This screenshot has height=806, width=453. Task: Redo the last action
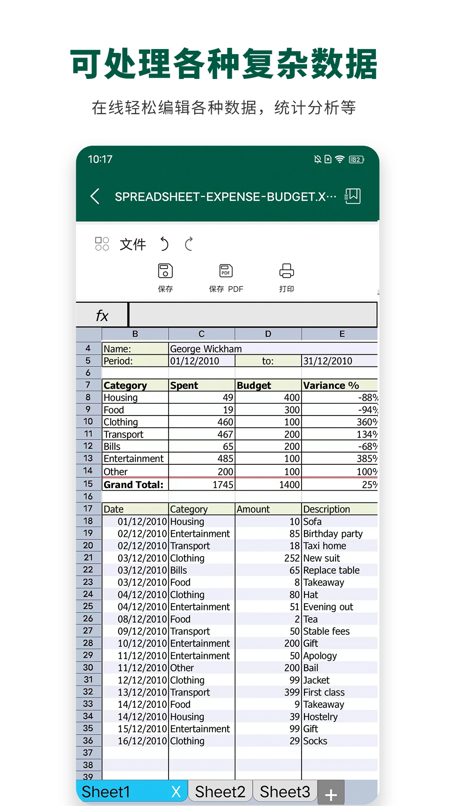(189, 244)
